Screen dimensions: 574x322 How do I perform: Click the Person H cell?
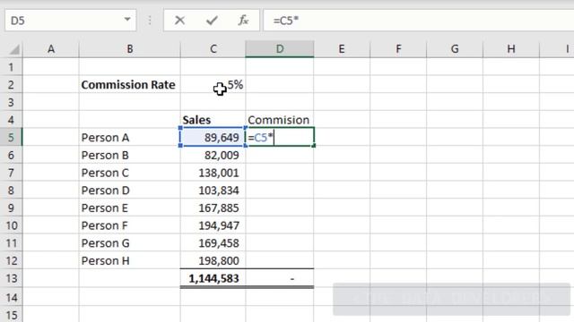129,260
